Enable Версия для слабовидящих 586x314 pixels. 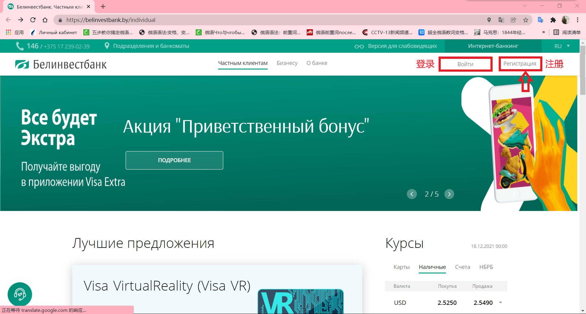[396, 46]
